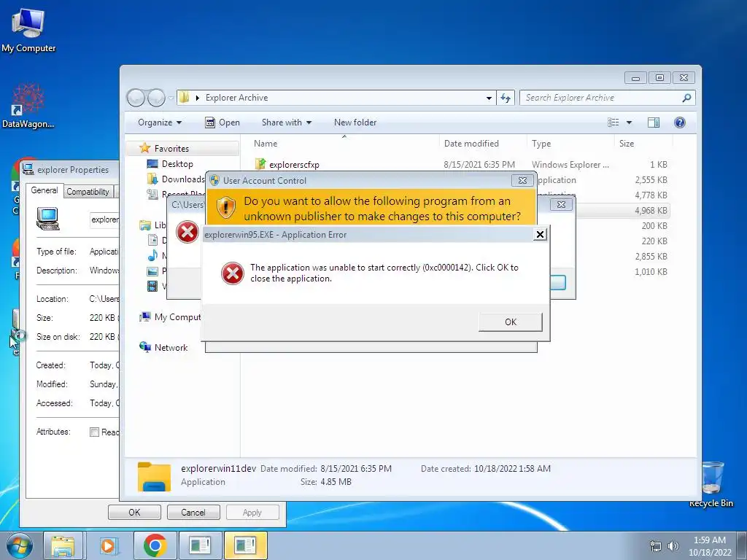
Task: Expand the address bar history dropdown
Action: pos(489,98)
